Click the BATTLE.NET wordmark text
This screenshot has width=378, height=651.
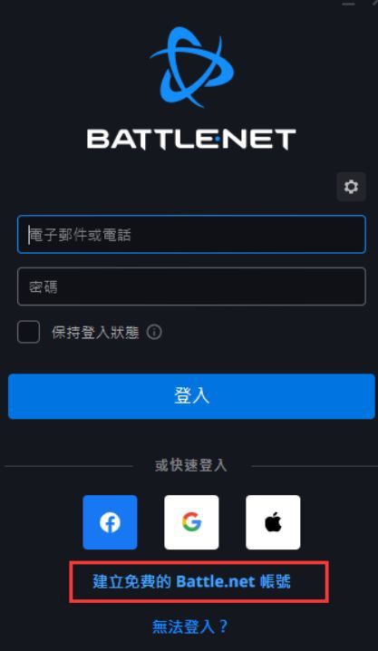191,140
